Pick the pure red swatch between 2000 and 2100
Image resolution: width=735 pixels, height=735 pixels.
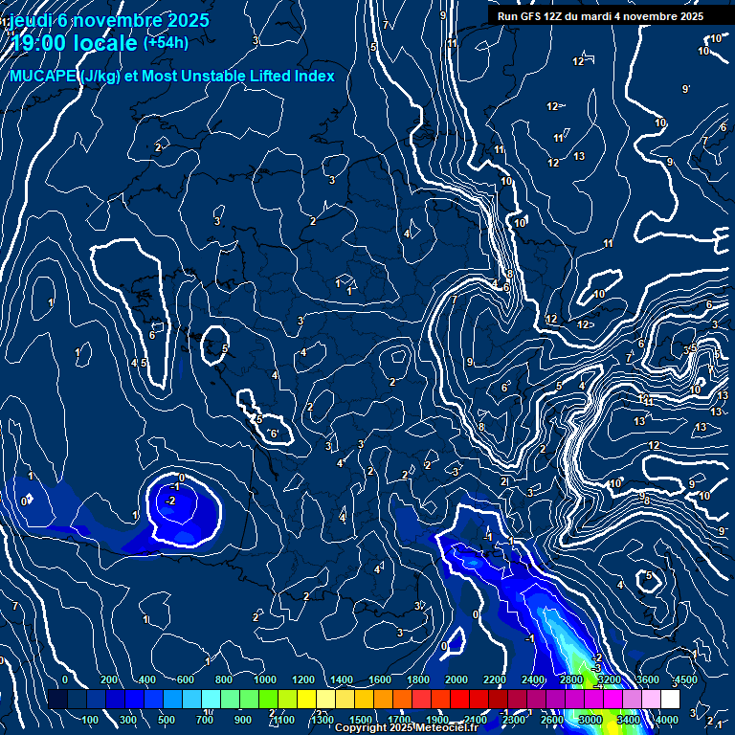click(459, 699)
